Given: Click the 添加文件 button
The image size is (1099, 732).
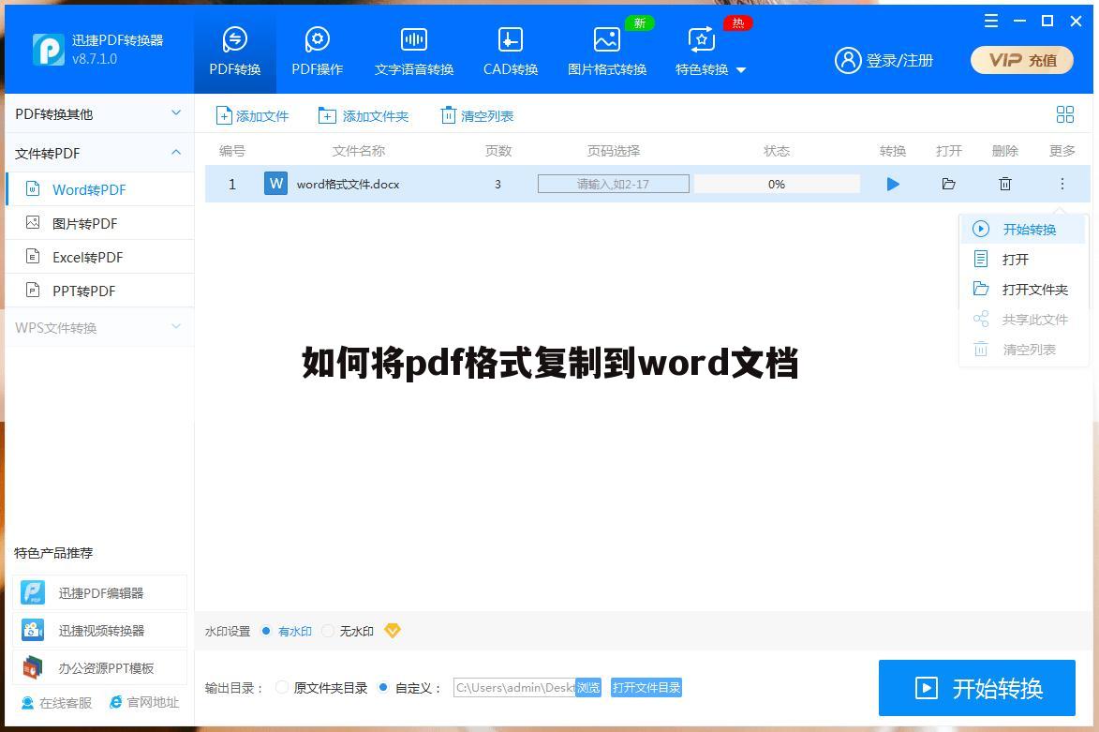Looking at the screenshot, I should [252, 115].
